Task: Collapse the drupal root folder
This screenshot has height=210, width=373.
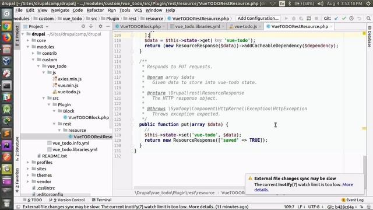Action: pyautogui.click(x=23, y=34)
